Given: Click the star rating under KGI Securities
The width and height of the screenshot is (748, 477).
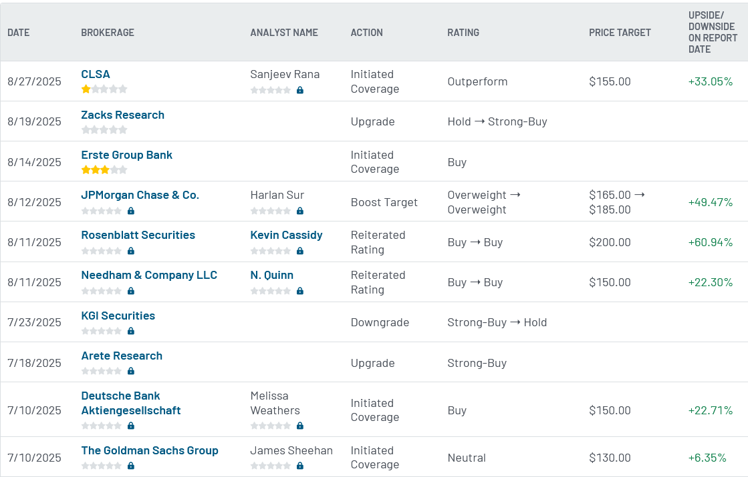Looking at the screenshot, I should (x=101, y=331).
